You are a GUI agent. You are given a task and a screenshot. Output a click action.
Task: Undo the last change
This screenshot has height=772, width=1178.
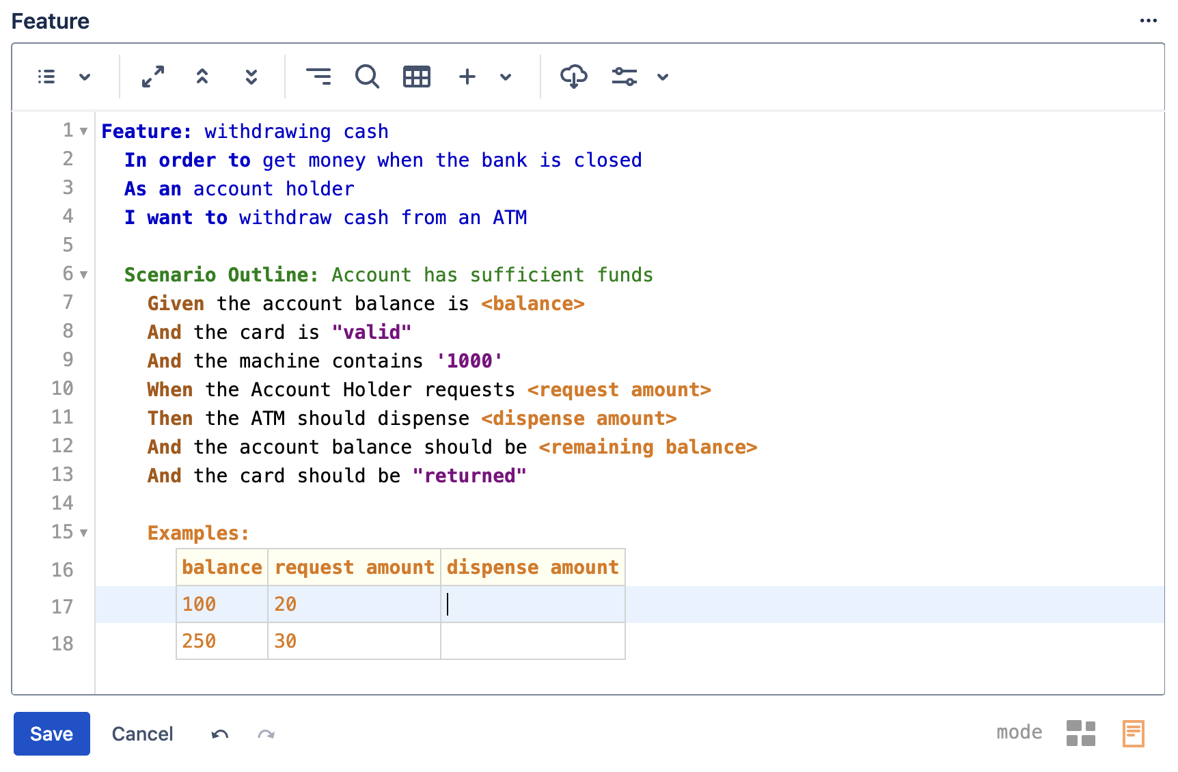220,734
